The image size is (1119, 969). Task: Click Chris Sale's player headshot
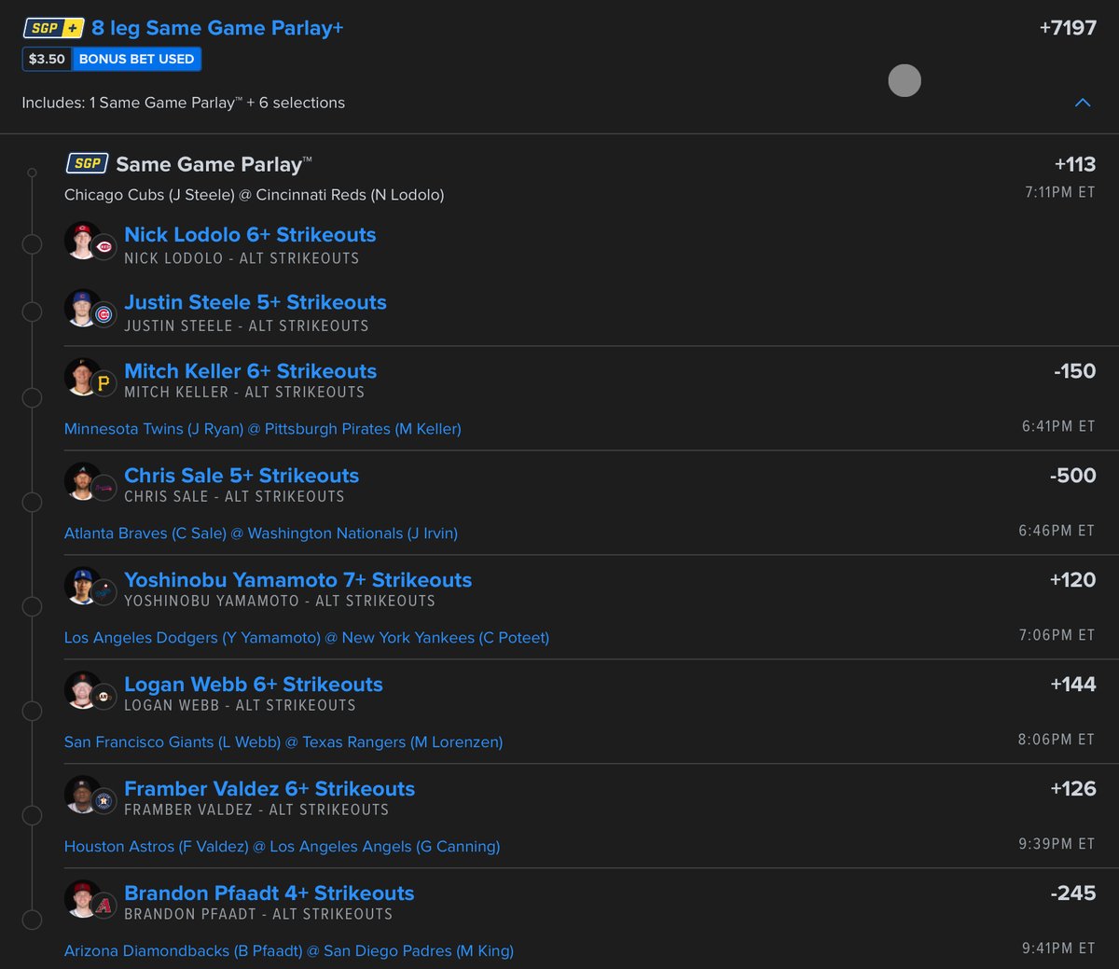pos(82,481)
